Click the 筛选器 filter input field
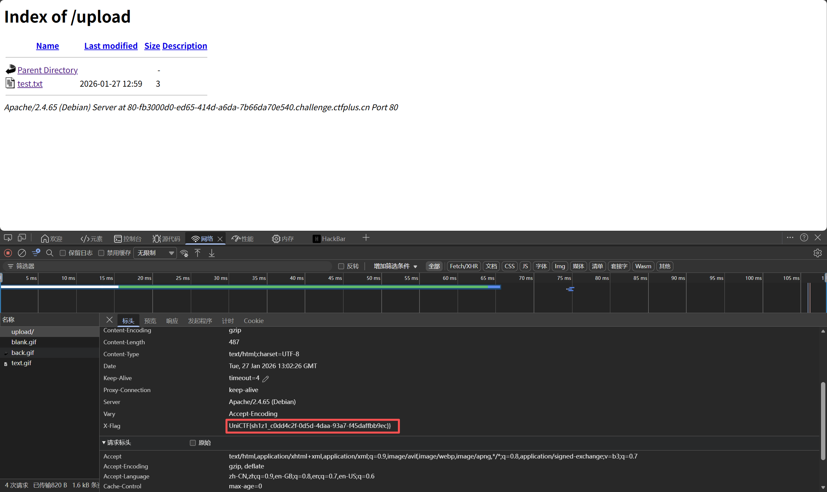 tap(167, 266)
